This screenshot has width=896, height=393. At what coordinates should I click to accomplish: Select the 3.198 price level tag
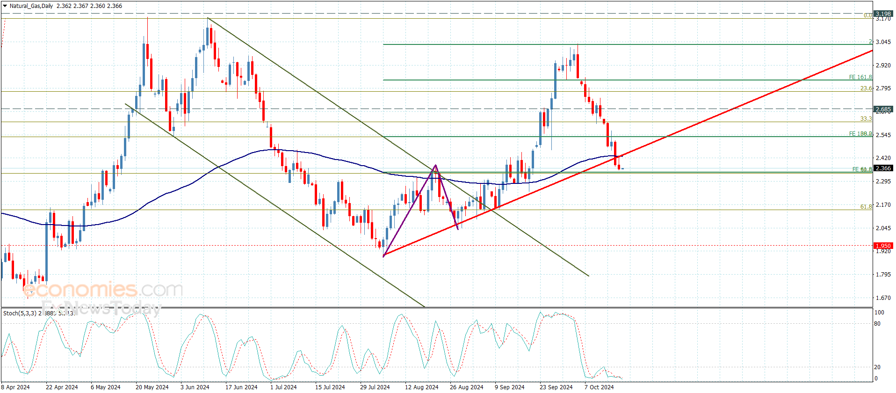883,14
